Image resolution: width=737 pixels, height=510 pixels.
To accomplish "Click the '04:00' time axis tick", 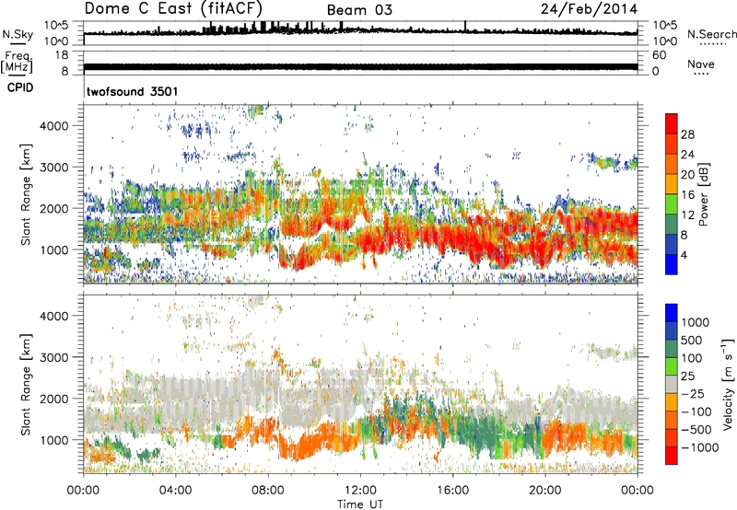I will (x=175, y=491).
